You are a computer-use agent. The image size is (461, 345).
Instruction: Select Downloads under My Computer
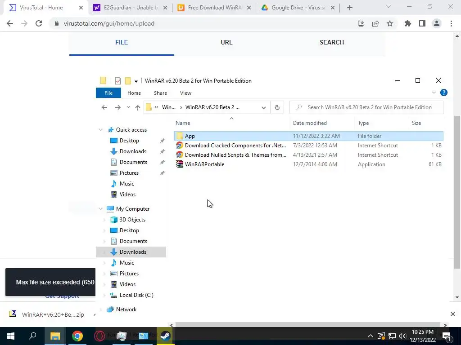(x=131, y=252)
